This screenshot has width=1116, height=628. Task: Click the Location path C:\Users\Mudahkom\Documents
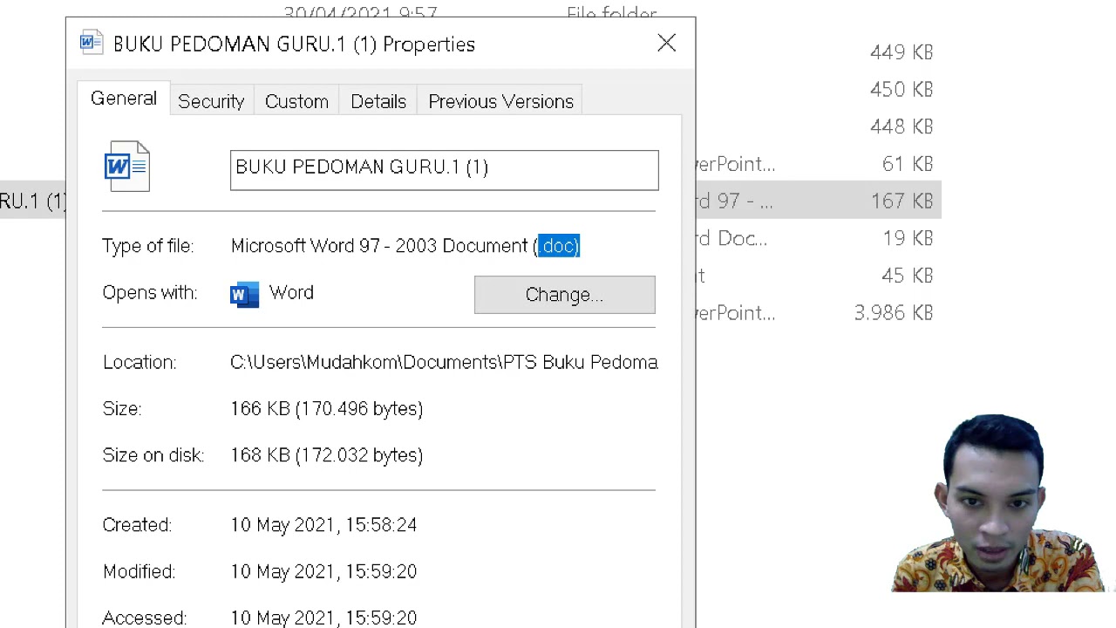pyautogui.click(x=444, y=362)
